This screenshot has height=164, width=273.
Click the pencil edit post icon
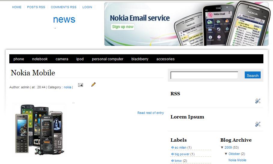(93, 84)
